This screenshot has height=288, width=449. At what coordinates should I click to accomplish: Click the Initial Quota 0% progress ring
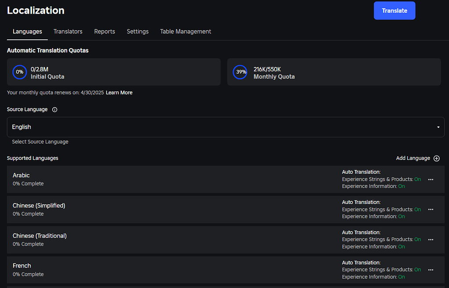[x=20, y=72]
